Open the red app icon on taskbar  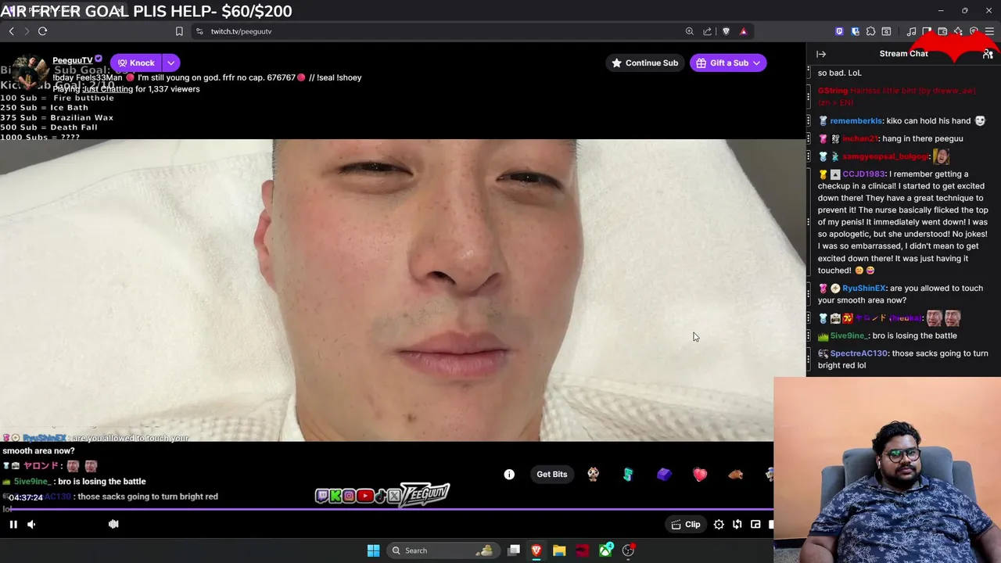pyautogui.click(x=582, y=550)
